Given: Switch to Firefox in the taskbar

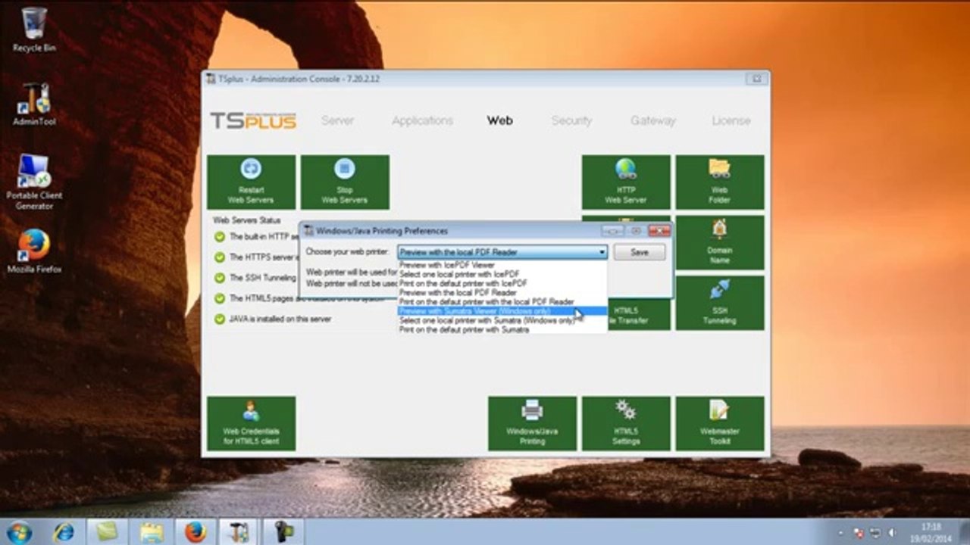Looking at the screenshot, I should 196,531.
